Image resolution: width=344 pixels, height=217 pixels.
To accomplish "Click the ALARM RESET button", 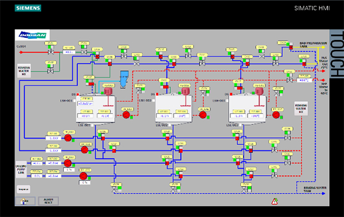I will click(49, 201).
